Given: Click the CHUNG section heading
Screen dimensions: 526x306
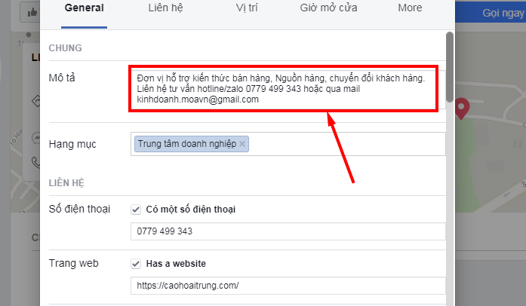Looking at the screenshot, I should (66, 48).
